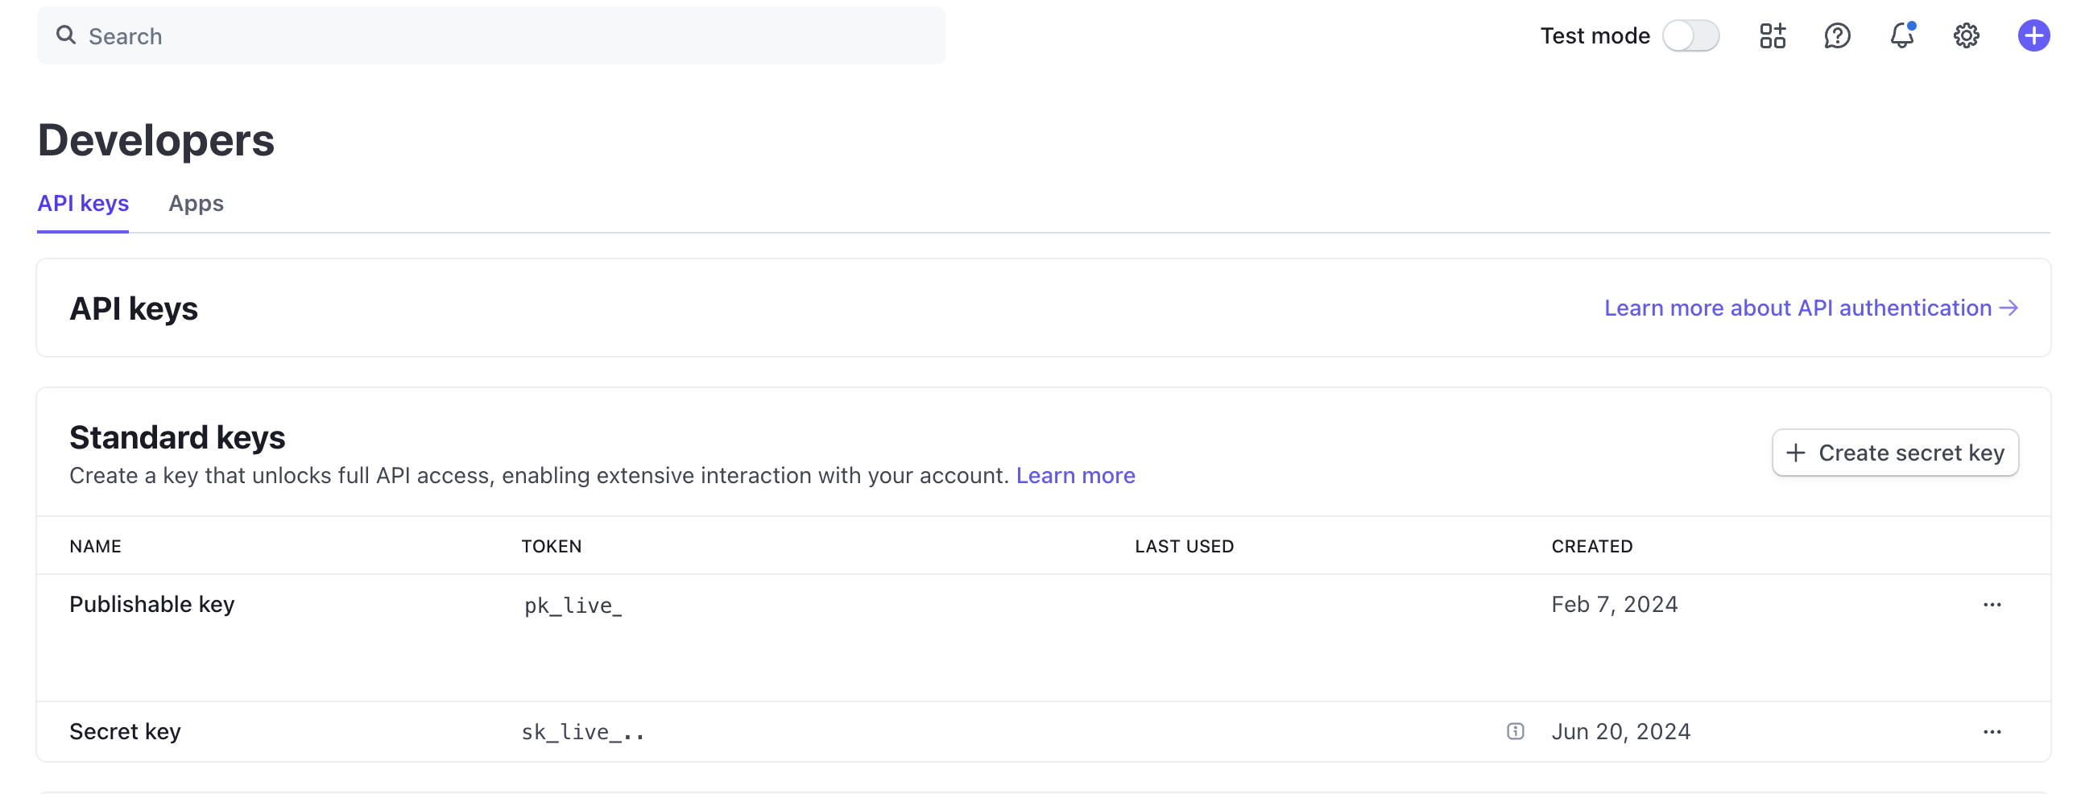The height and width of the screenshot is (794, 2081).
Task: Click the search magnifier icon
Action: (66, 35)
